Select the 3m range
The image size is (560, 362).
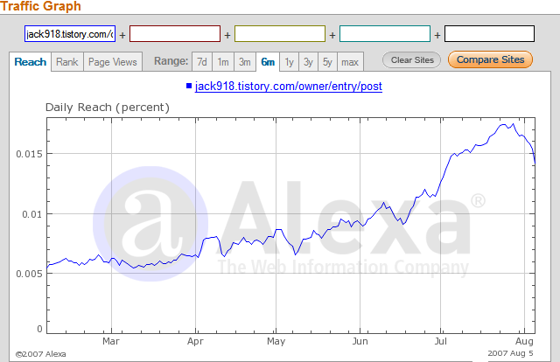tap(245, 62)
